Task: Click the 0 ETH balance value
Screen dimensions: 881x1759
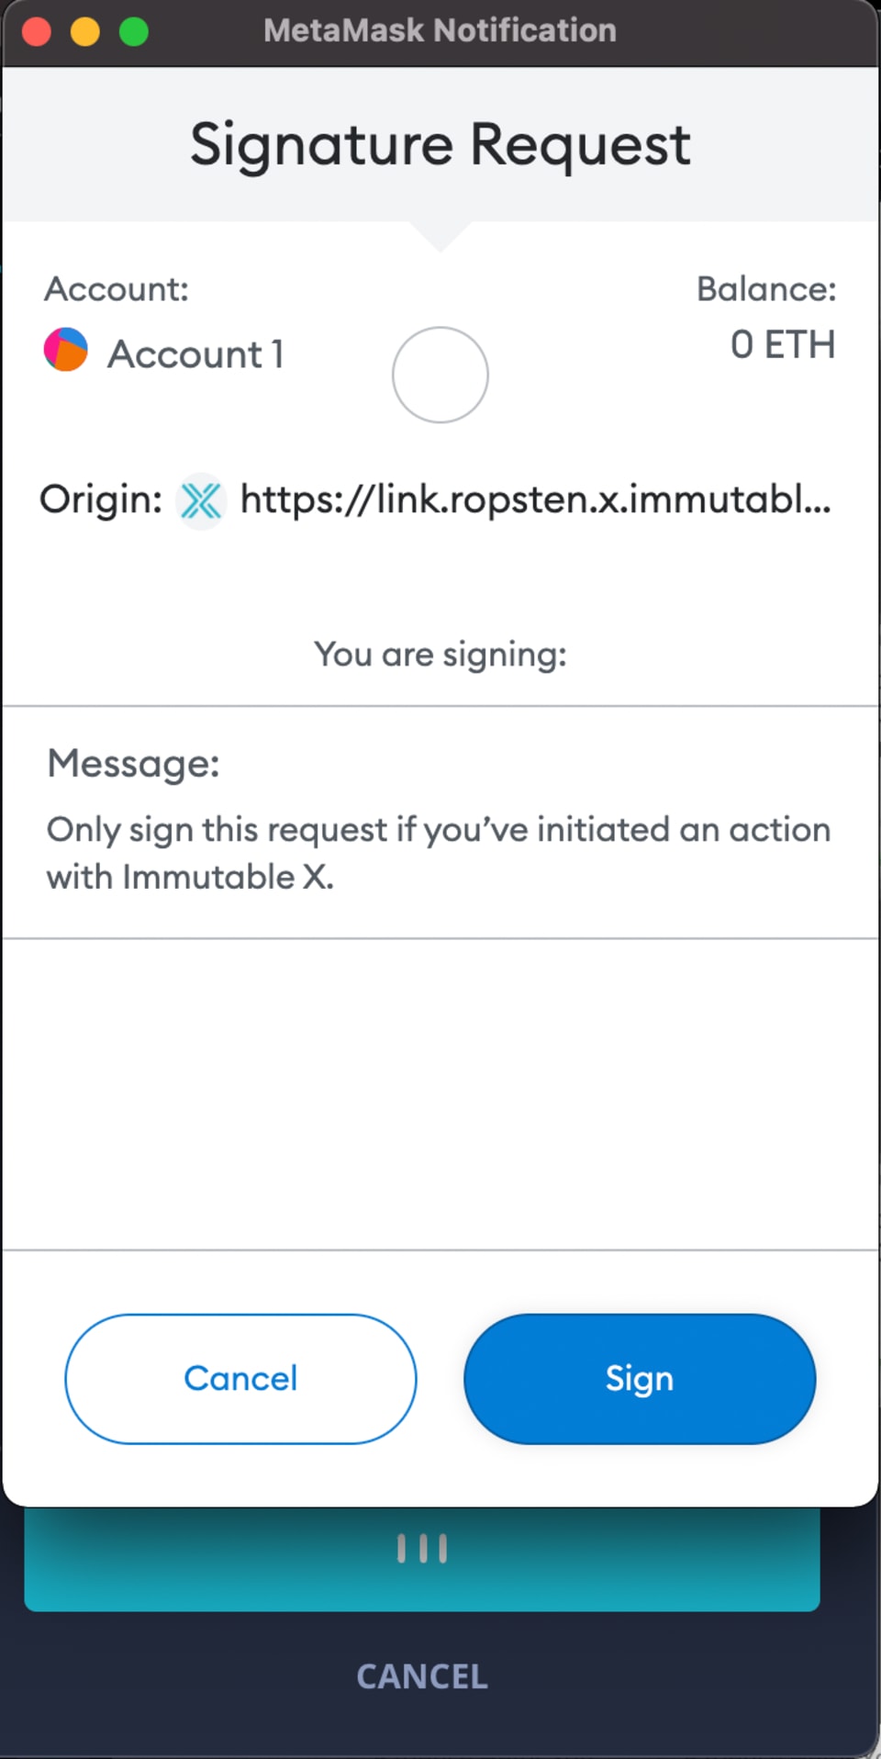Action: point(782,345)
